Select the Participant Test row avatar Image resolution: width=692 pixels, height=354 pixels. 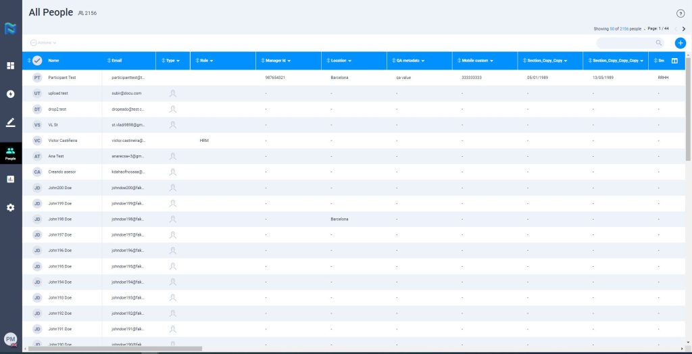[37, 78]
